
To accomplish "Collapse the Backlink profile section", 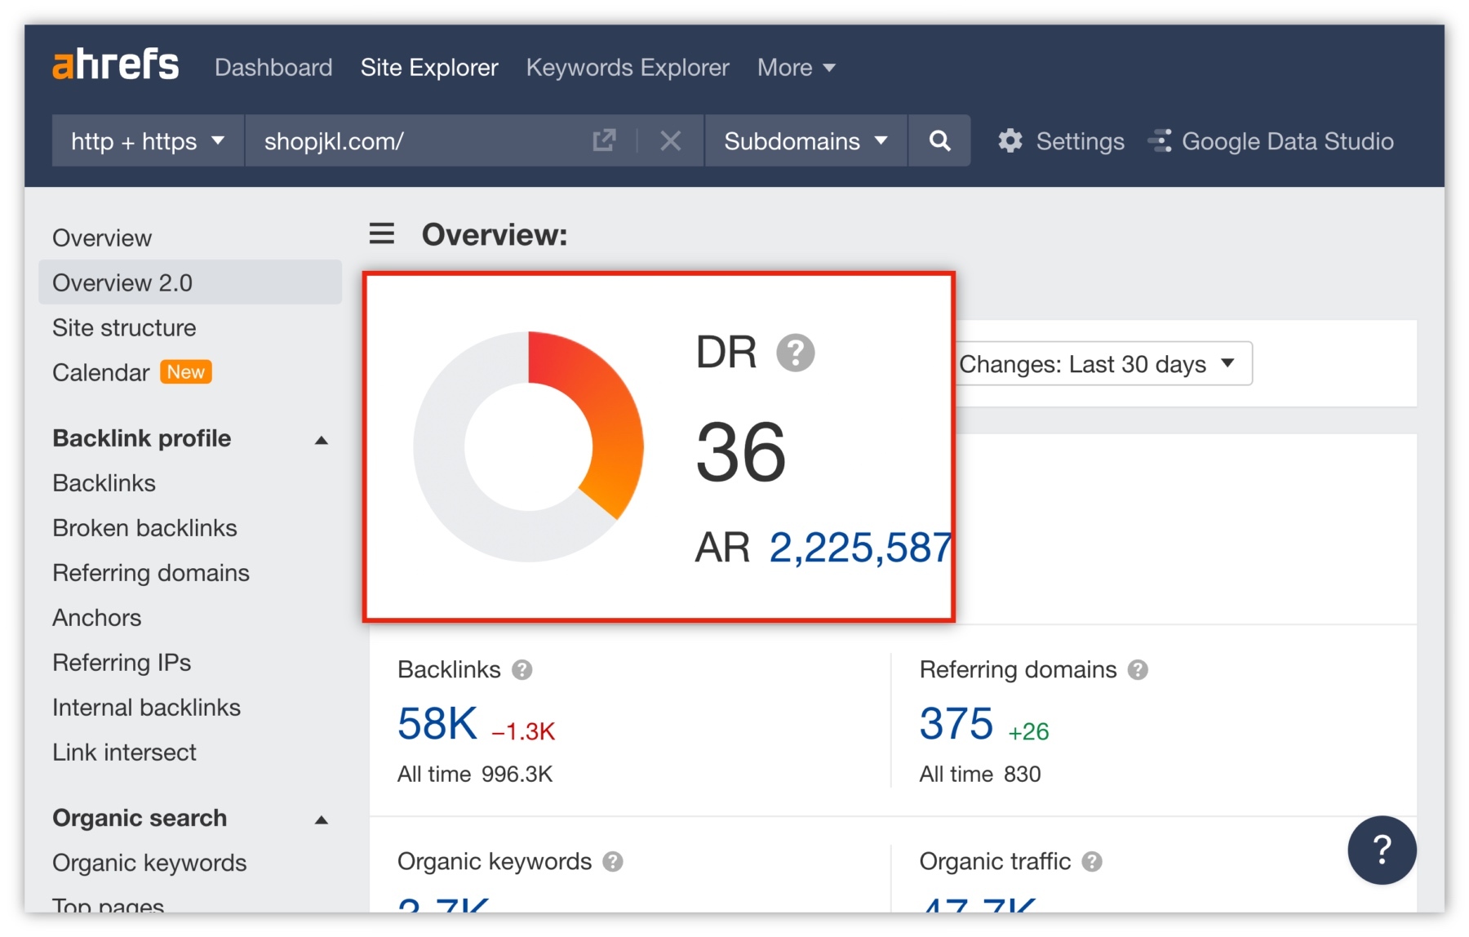I will [322, 440].
